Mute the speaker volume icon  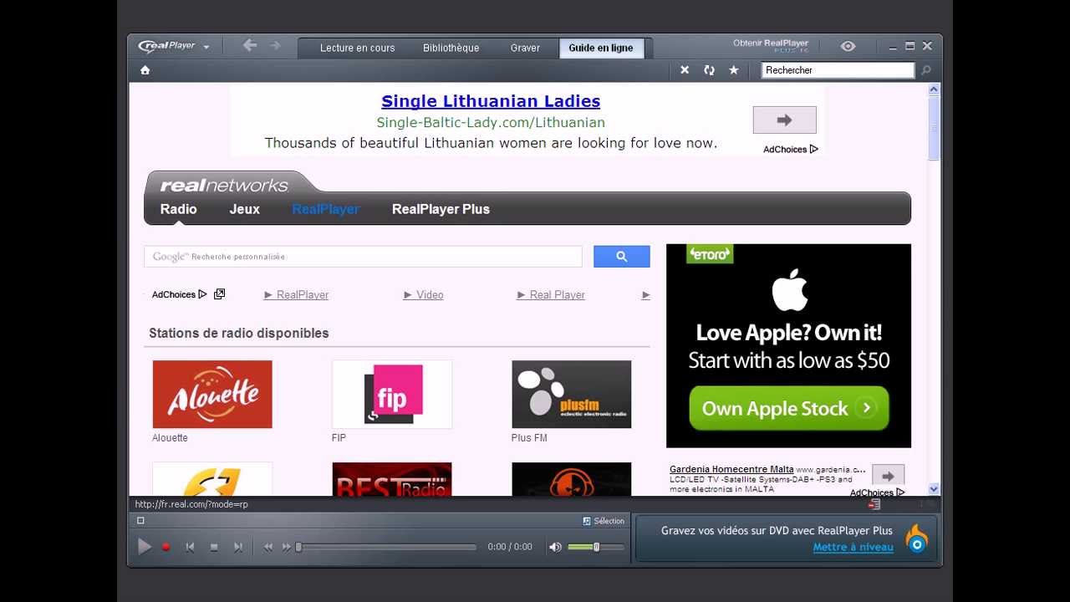pyautogui.click(x=555, y=547)
